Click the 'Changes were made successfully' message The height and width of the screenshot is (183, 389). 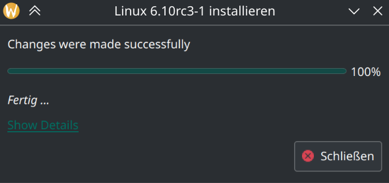coord(99,45)
